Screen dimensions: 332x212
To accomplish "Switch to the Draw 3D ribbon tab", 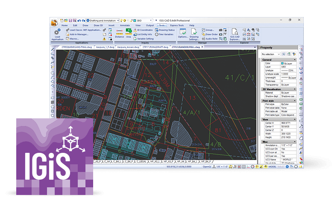I will pos(98,25).
